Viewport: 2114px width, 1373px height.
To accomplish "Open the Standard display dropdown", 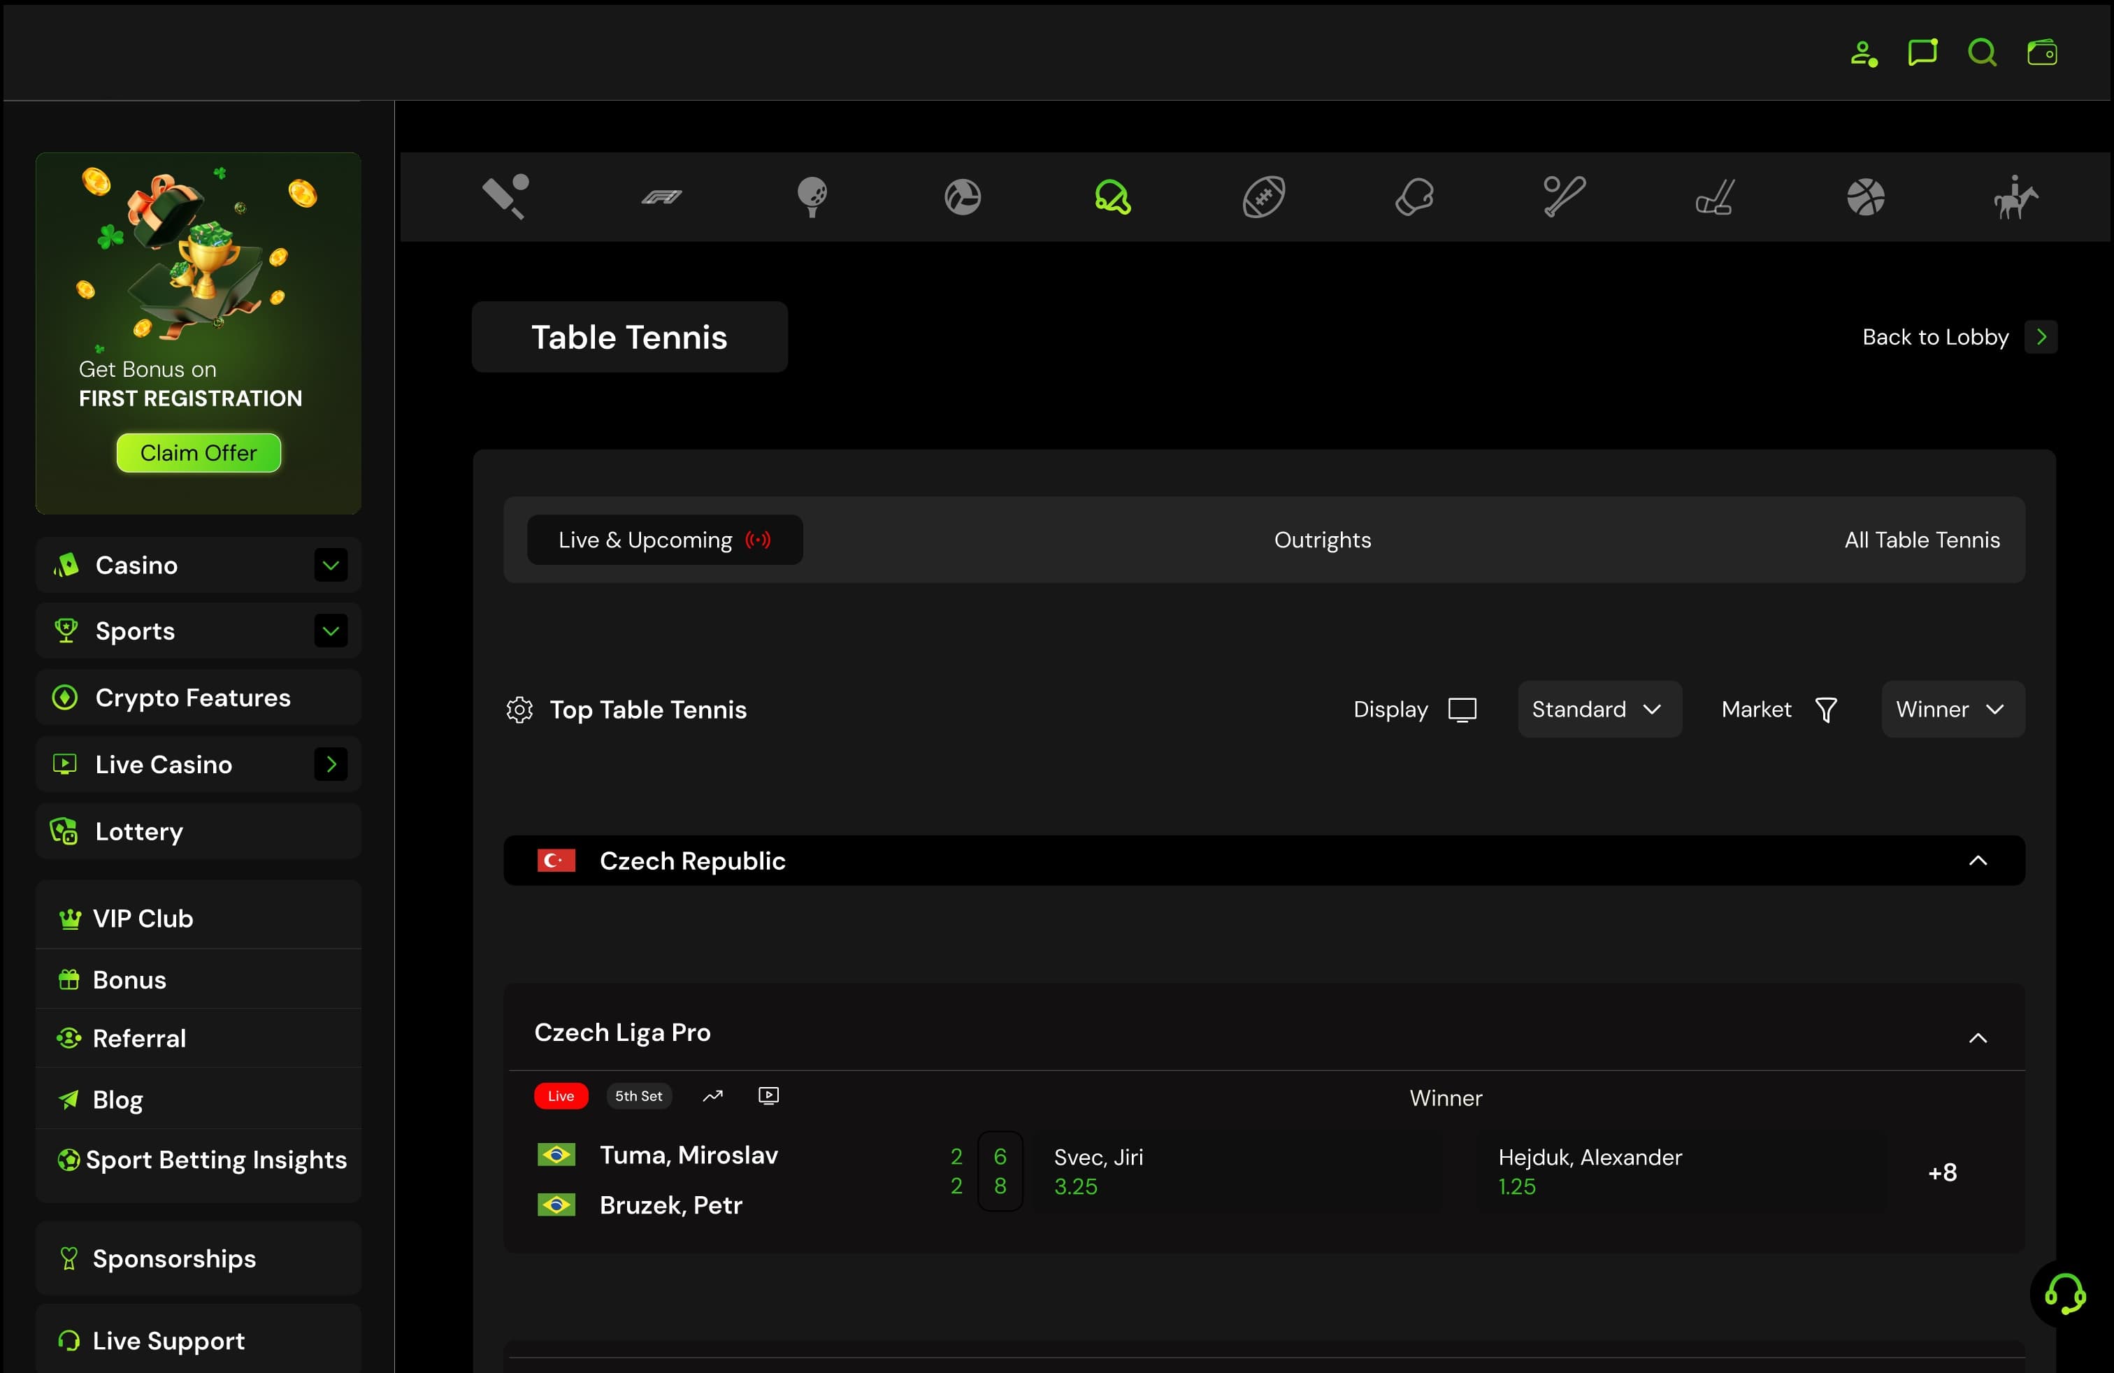I will click(x=1599, y=710).
